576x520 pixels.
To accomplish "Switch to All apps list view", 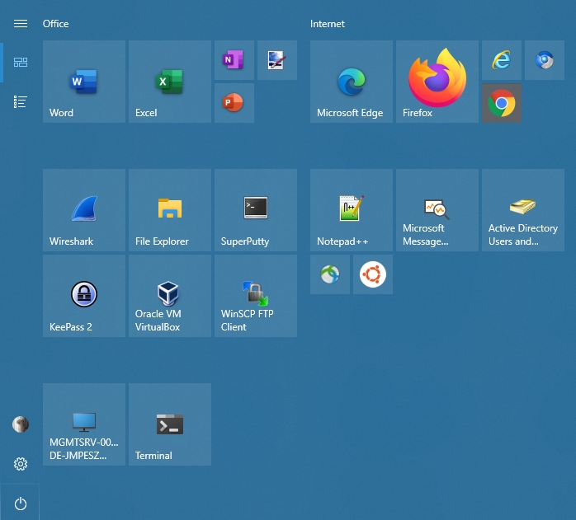I will pyautogui.click(x=21, y=101).
